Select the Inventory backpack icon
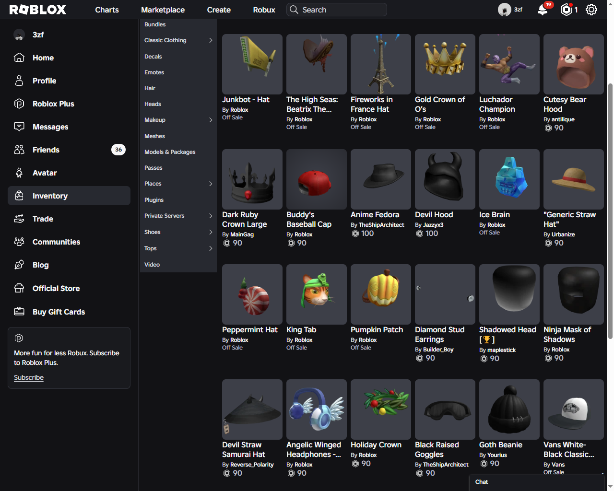 pos(19,196)
